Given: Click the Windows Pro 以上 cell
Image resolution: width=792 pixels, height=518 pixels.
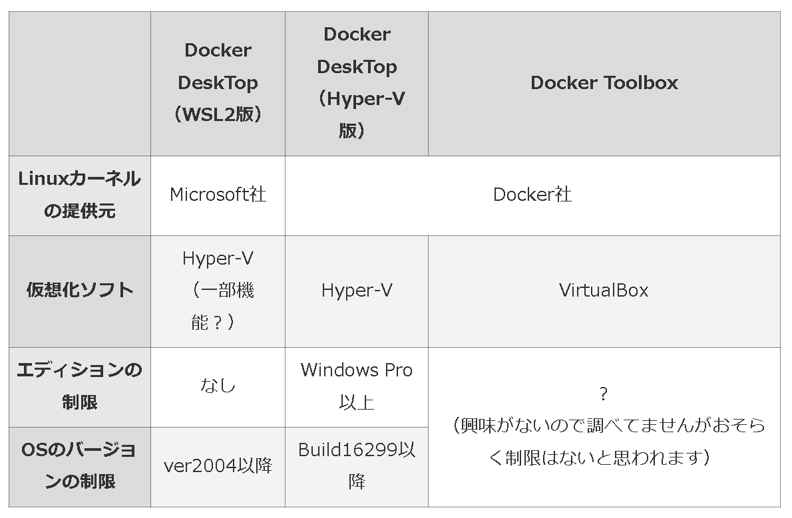Looking at the screenshot, I should point(357,387).
